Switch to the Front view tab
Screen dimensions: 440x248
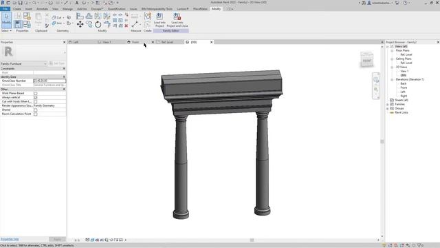[135, 42]
